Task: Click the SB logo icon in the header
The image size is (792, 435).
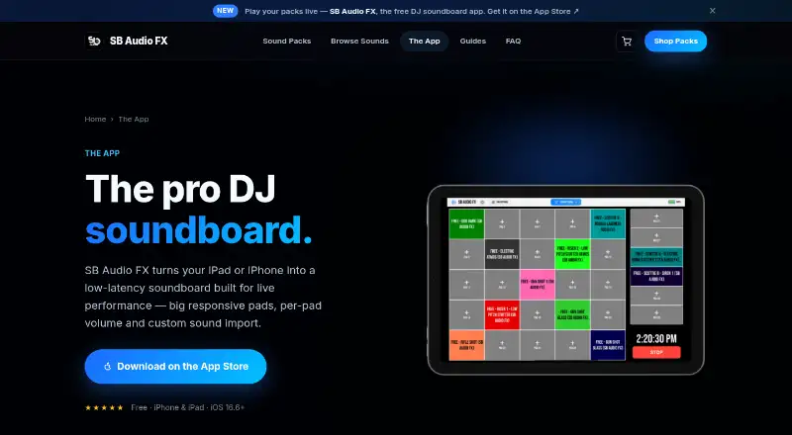Action: click(x=93, y=41)
